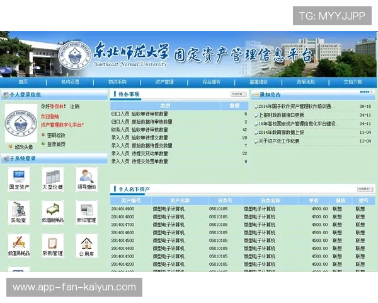
Task: Select asset number 2014014900
Action: pos(123,209)
